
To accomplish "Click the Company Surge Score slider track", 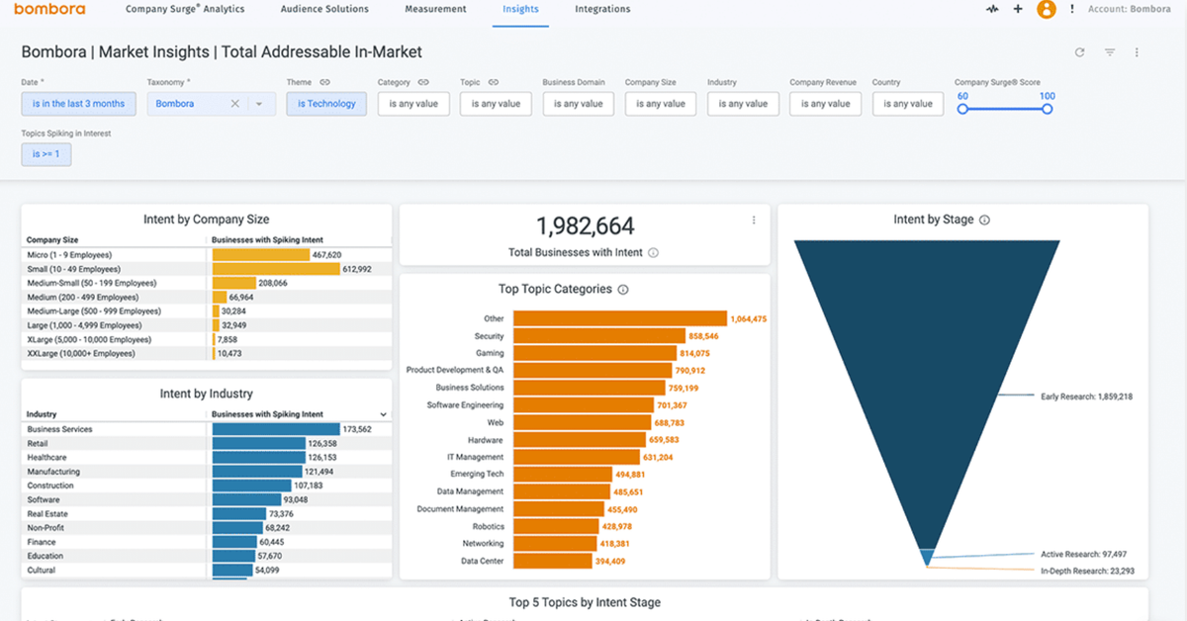I will 1004,109.
